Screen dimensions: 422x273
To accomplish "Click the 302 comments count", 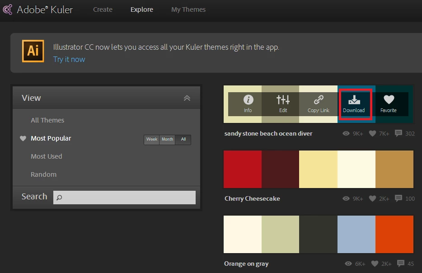I will pos(410,133).
